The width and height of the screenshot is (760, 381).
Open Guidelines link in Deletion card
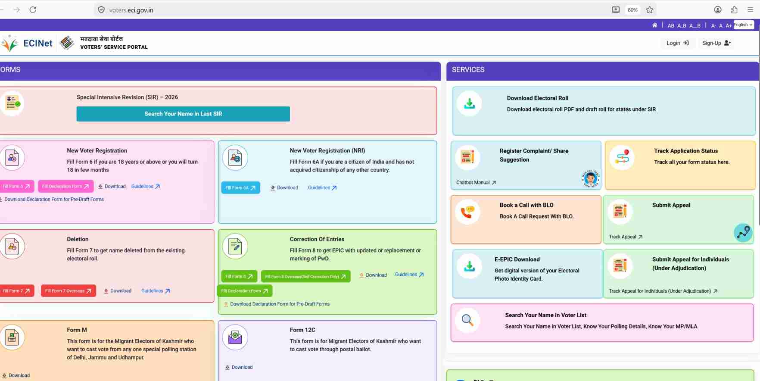tap(156, 291)
